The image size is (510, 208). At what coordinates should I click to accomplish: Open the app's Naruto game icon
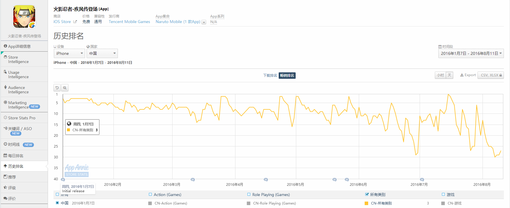24,17
